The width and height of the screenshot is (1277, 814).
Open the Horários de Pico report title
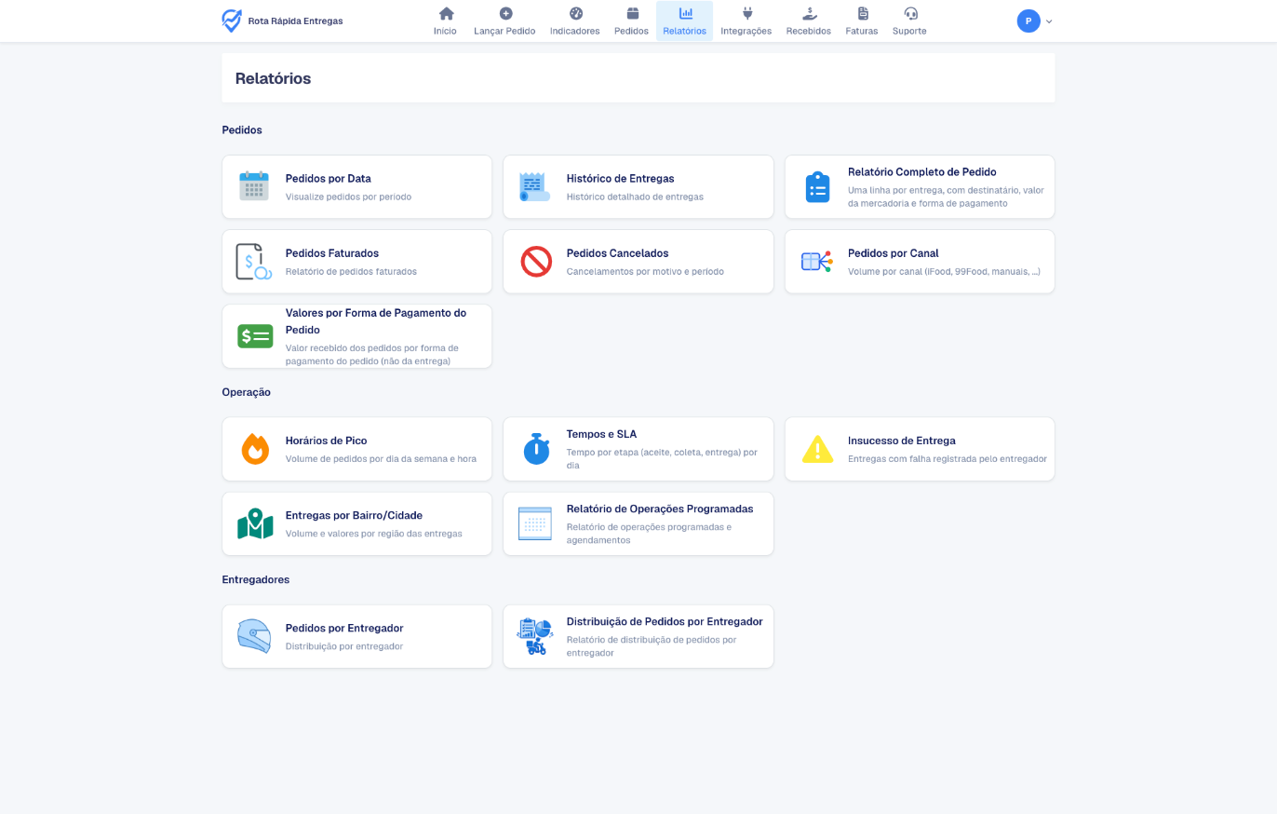[x=327, y=441]
